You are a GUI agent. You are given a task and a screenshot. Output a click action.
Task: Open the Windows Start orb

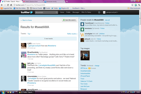3,92
